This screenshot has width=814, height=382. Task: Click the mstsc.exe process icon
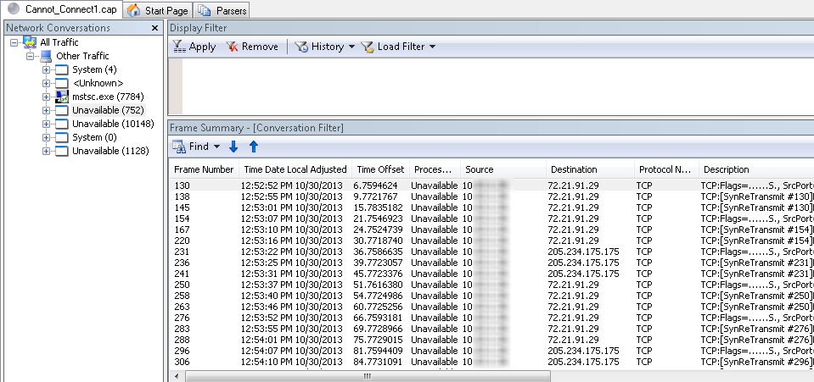pyautogui.click(x=61, y=97)
